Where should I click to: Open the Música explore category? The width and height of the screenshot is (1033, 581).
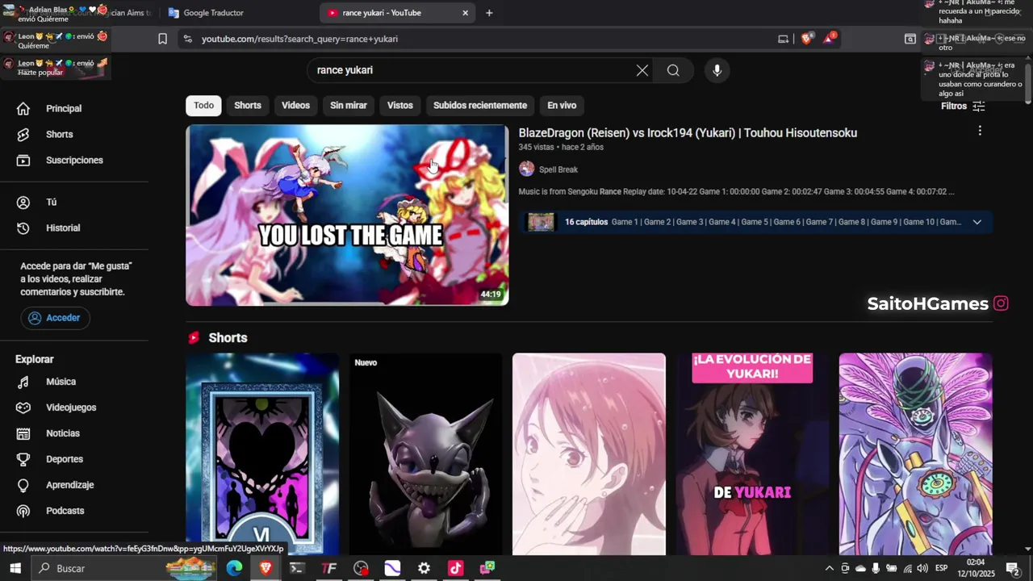(x=48, y=382)
